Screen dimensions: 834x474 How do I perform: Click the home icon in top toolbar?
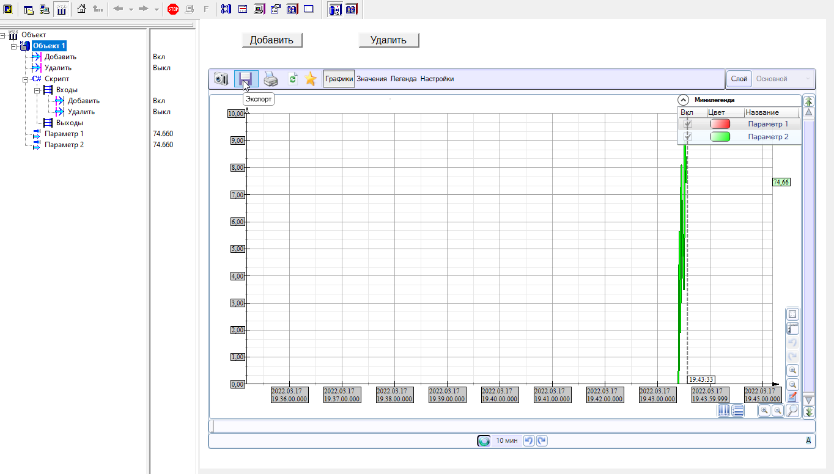pyautogui.click(x=81, y=9)
